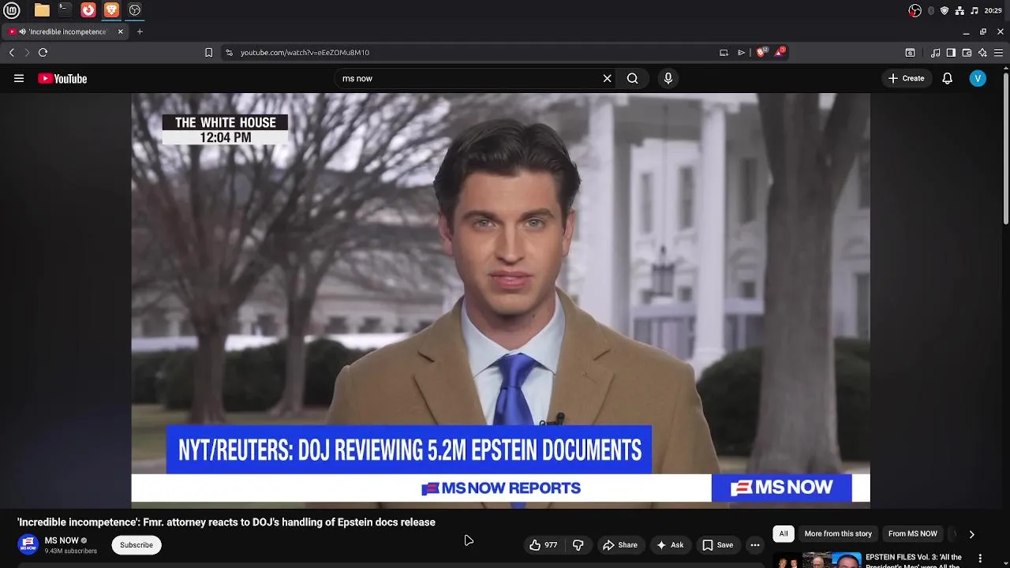Switch to OBS Studio in panel
The width and height of the screenshot is (1010, 568).
[135, 10]
